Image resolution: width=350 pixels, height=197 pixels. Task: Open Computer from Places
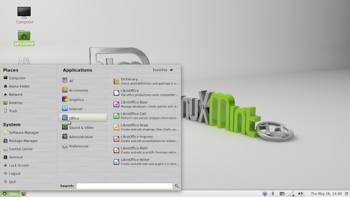pyautogui.click(x=15, y=78)
